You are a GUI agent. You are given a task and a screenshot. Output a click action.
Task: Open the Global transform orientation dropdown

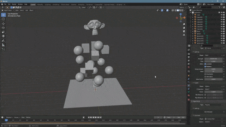(x=83, y=7)
